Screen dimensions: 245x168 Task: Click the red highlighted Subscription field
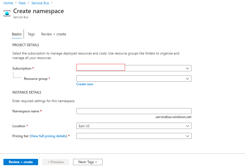pos(101,67)
